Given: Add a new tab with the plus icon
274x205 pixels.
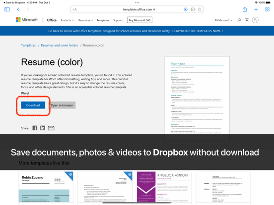Looking at the screenshot, I should point(256,9).
